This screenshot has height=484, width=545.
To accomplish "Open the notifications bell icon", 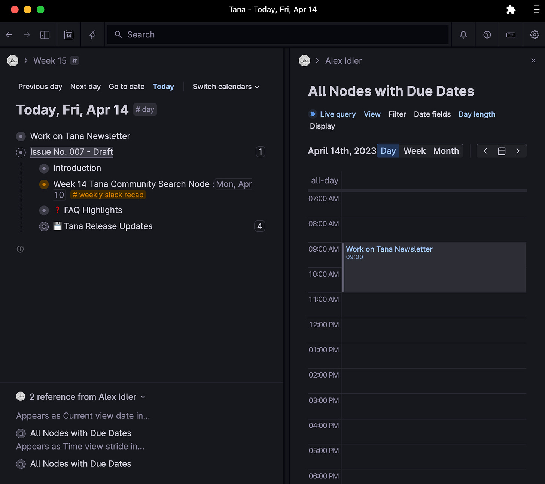I will pos(463,35).
